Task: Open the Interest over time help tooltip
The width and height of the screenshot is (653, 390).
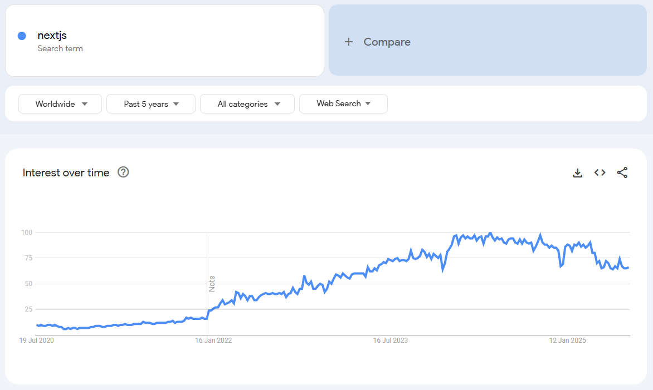Action: tap(123, 172)
